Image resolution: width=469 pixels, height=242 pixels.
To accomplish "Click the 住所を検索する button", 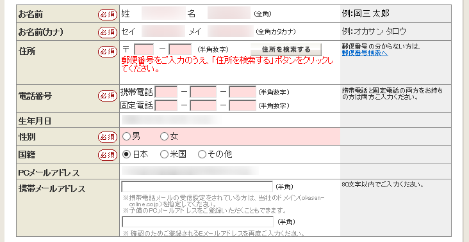I will click(x=286, y=49).
